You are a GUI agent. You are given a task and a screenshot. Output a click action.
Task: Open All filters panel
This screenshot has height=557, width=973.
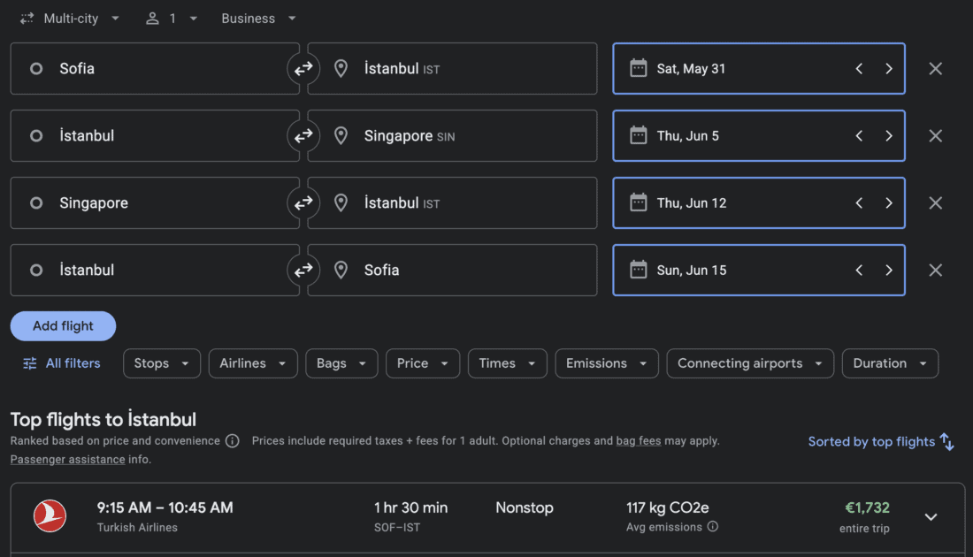click(x=61, y=363)
